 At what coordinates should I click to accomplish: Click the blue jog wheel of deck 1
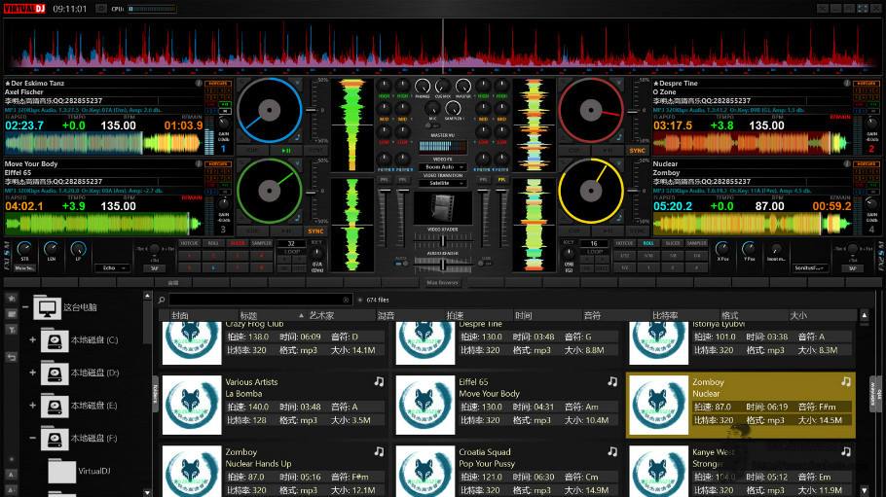coord(270,110)
